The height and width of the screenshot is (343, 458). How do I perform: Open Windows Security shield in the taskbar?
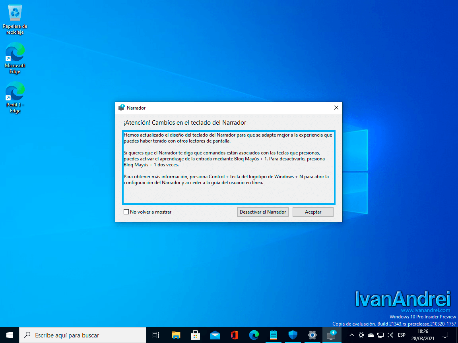coord(293,335)
